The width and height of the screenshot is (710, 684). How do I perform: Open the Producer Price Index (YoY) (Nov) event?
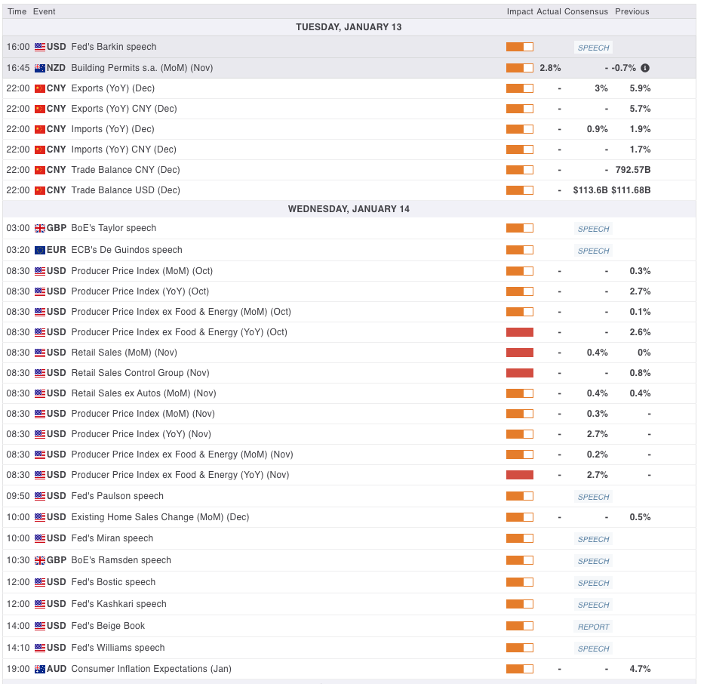point(141,434)
